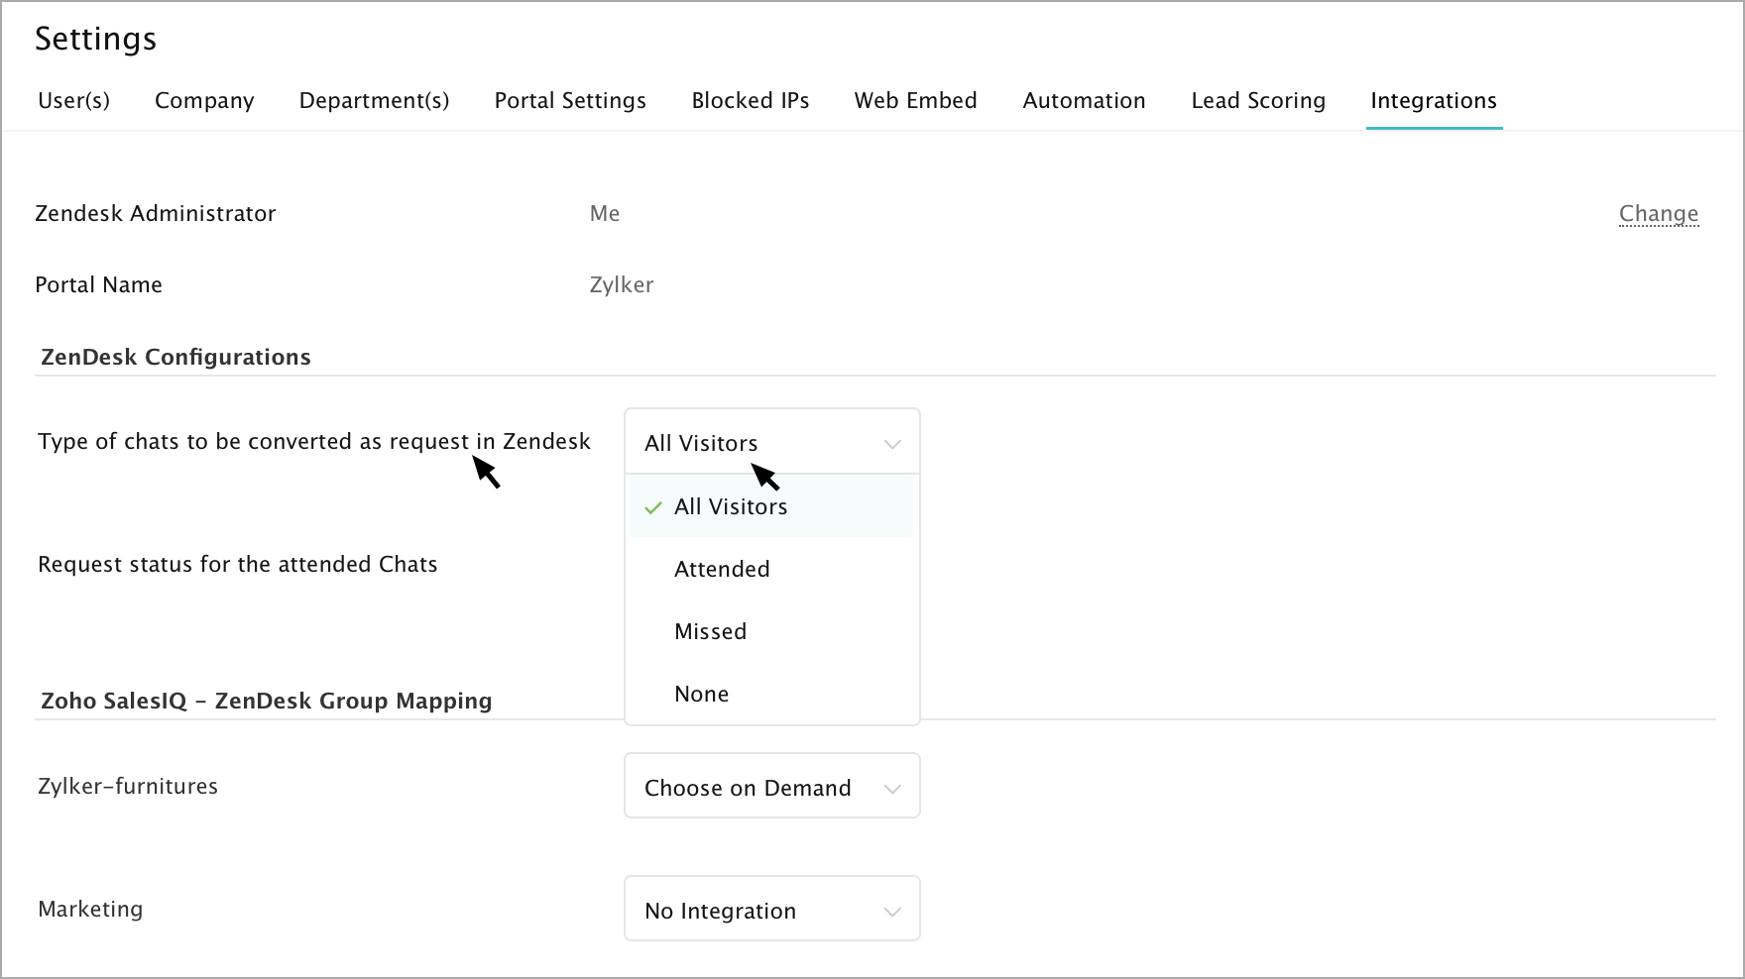1745x979 pixels.
Task: Click the Request status for the attended Chats label
Action: [238, 565]
